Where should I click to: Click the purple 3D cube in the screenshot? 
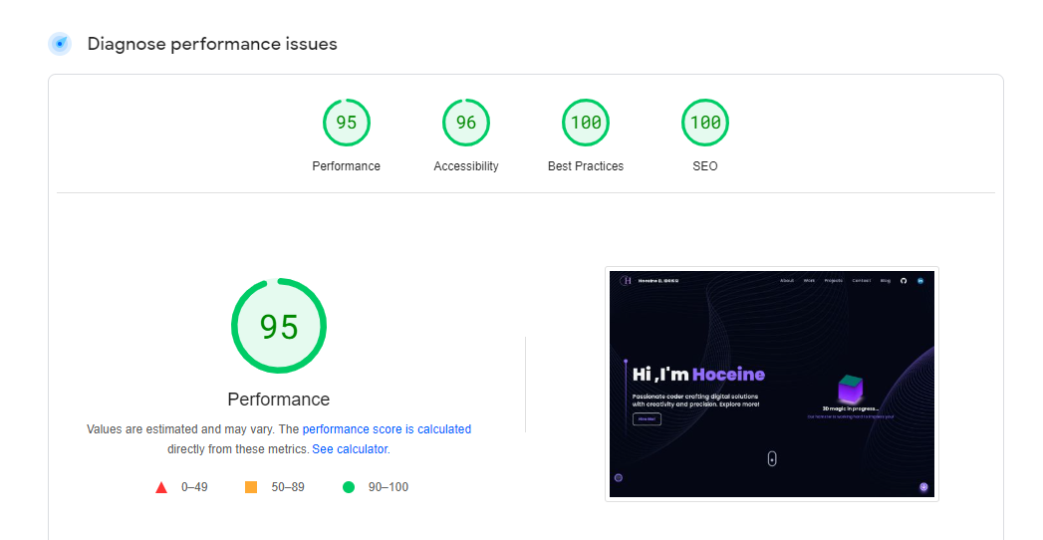tap(850, 389)
